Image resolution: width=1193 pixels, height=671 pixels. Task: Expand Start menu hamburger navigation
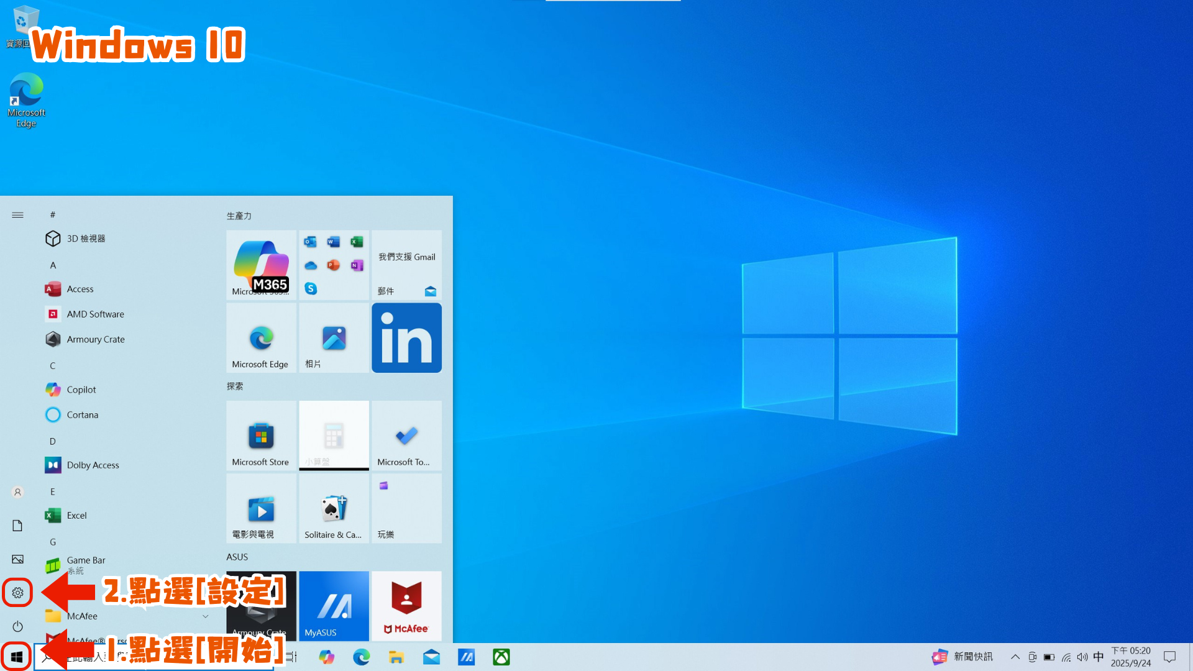pyautogui.click(x=17, y=215)
